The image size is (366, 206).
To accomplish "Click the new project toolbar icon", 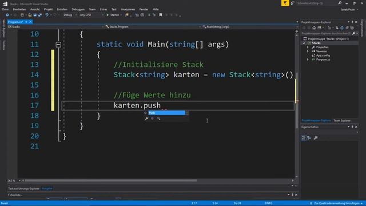I will click(x=22, y=15).
